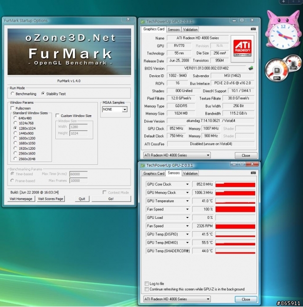The height and width of the screenshot is (307, 303).
Task: Click GPU Temp.(SHADERCORE) graph bar
Action: click(x=235, y=251)
